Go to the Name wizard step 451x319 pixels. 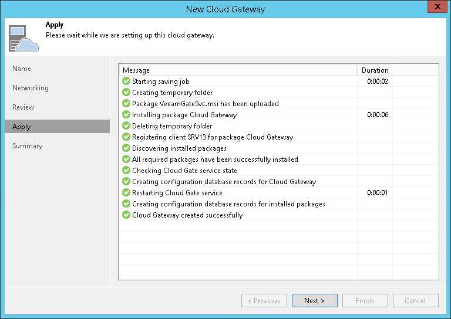(x=22, y=69)
